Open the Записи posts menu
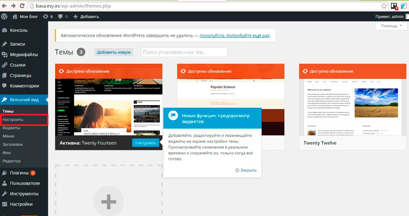The image size is (409, 216). pos(17,44)
